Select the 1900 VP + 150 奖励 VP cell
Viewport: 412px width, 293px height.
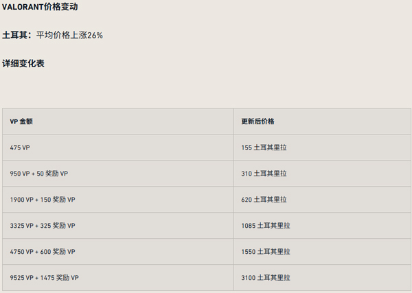43,200
